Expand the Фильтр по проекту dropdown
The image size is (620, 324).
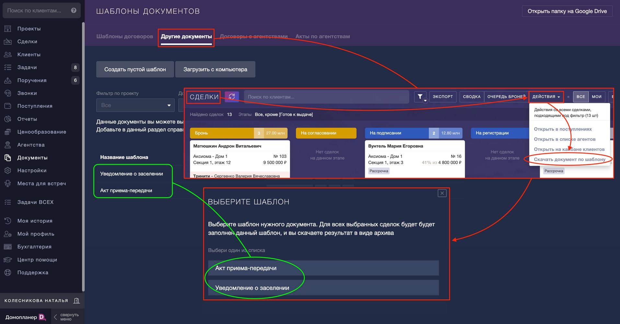(x=135, y=105)
